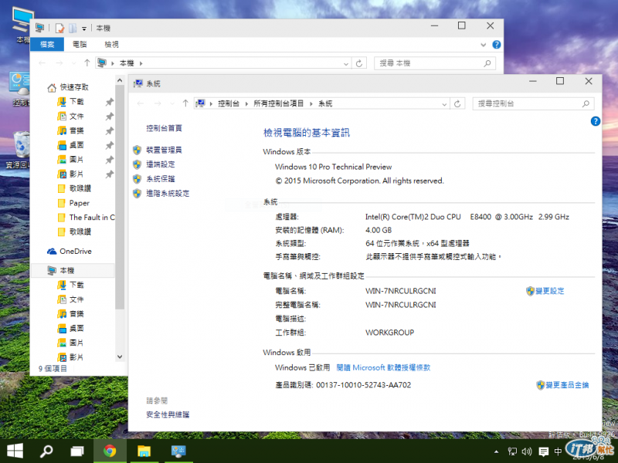Read Microsoft 軟體授權條款 link
The image size is (618, 463).
click(383, 367)
